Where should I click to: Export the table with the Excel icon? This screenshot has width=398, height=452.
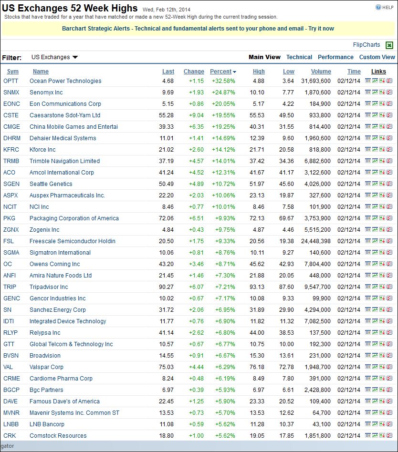point(389,45)
